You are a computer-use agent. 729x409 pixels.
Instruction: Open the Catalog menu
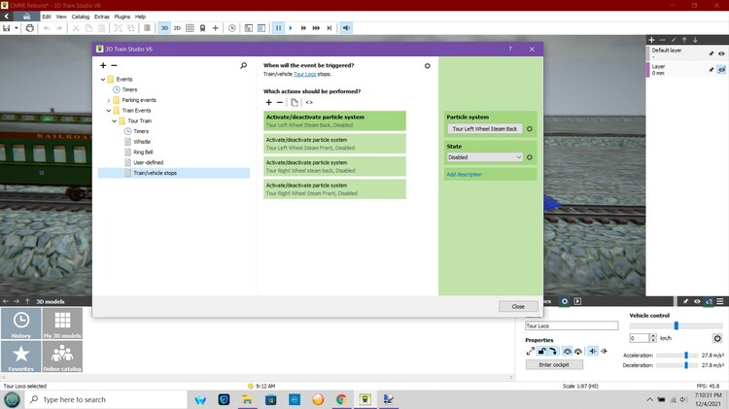pyautogui.click(x=81, y=17)
